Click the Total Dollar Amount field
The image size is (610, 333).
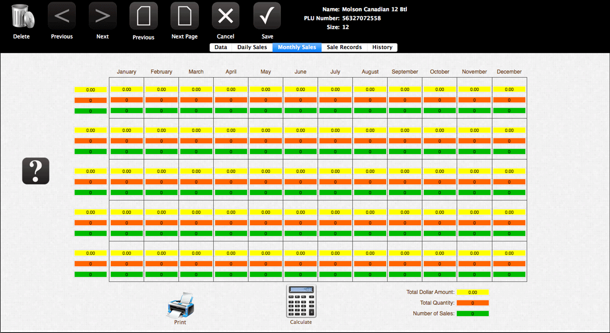click(473, 292)
